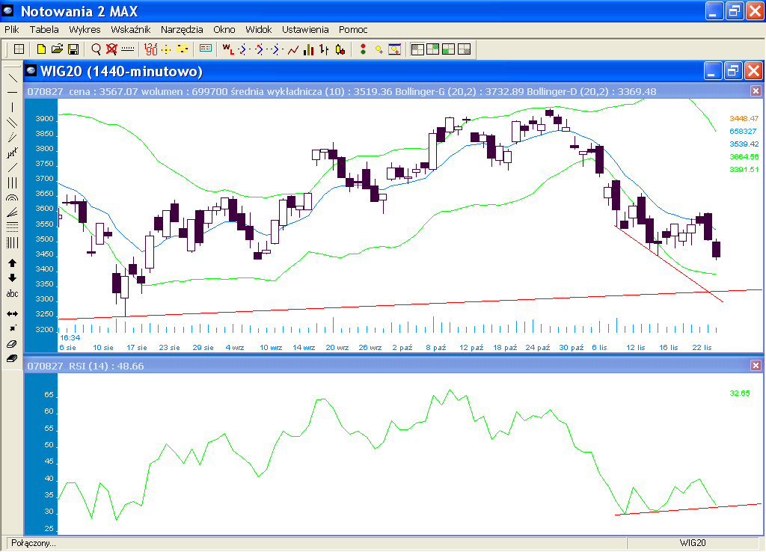Click the first blue dashed arrow icon
Screen dimensions: 766x552
(x=244, y=49)
